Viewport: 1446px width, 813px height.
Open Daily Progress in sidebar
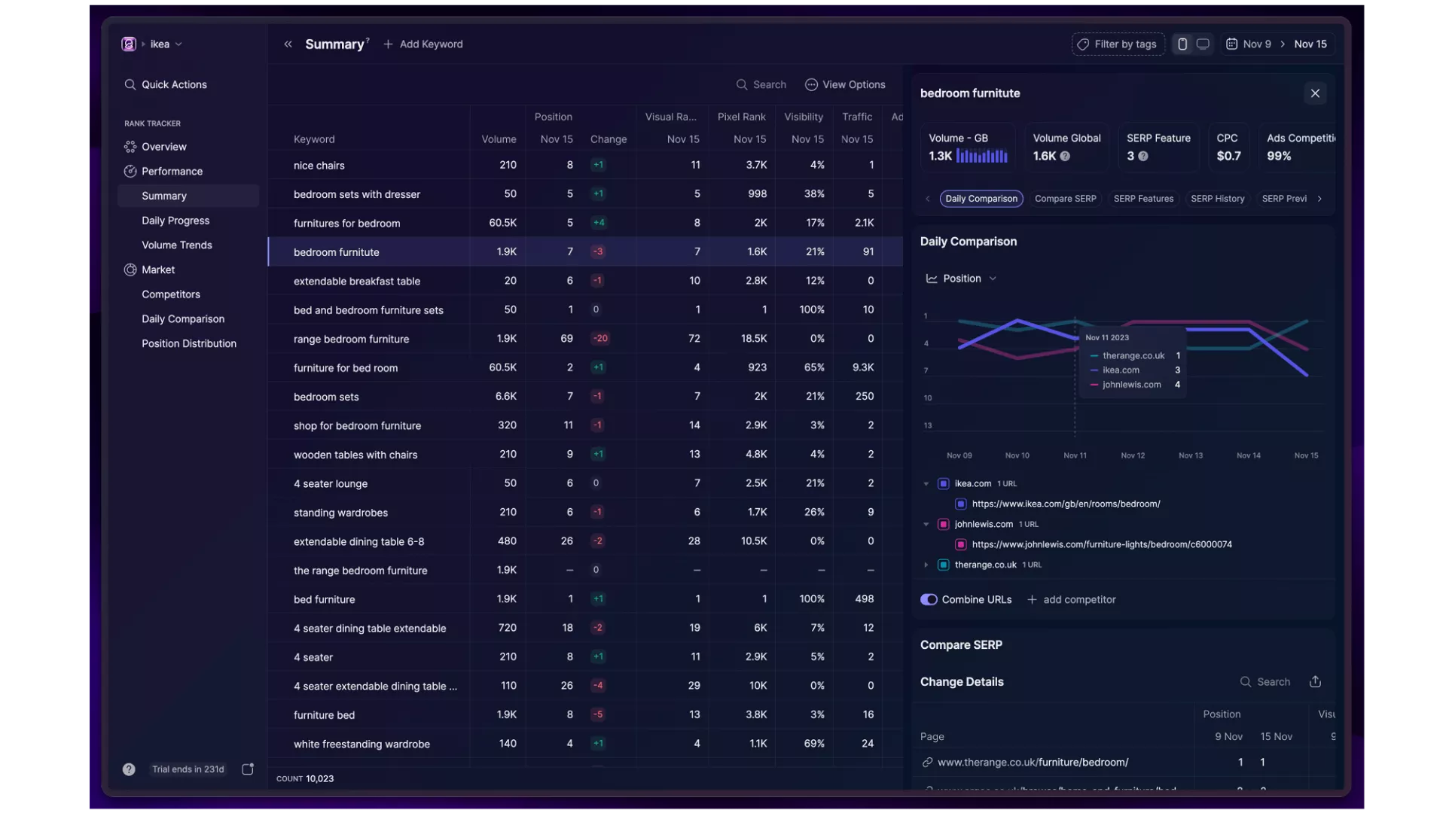175,221
